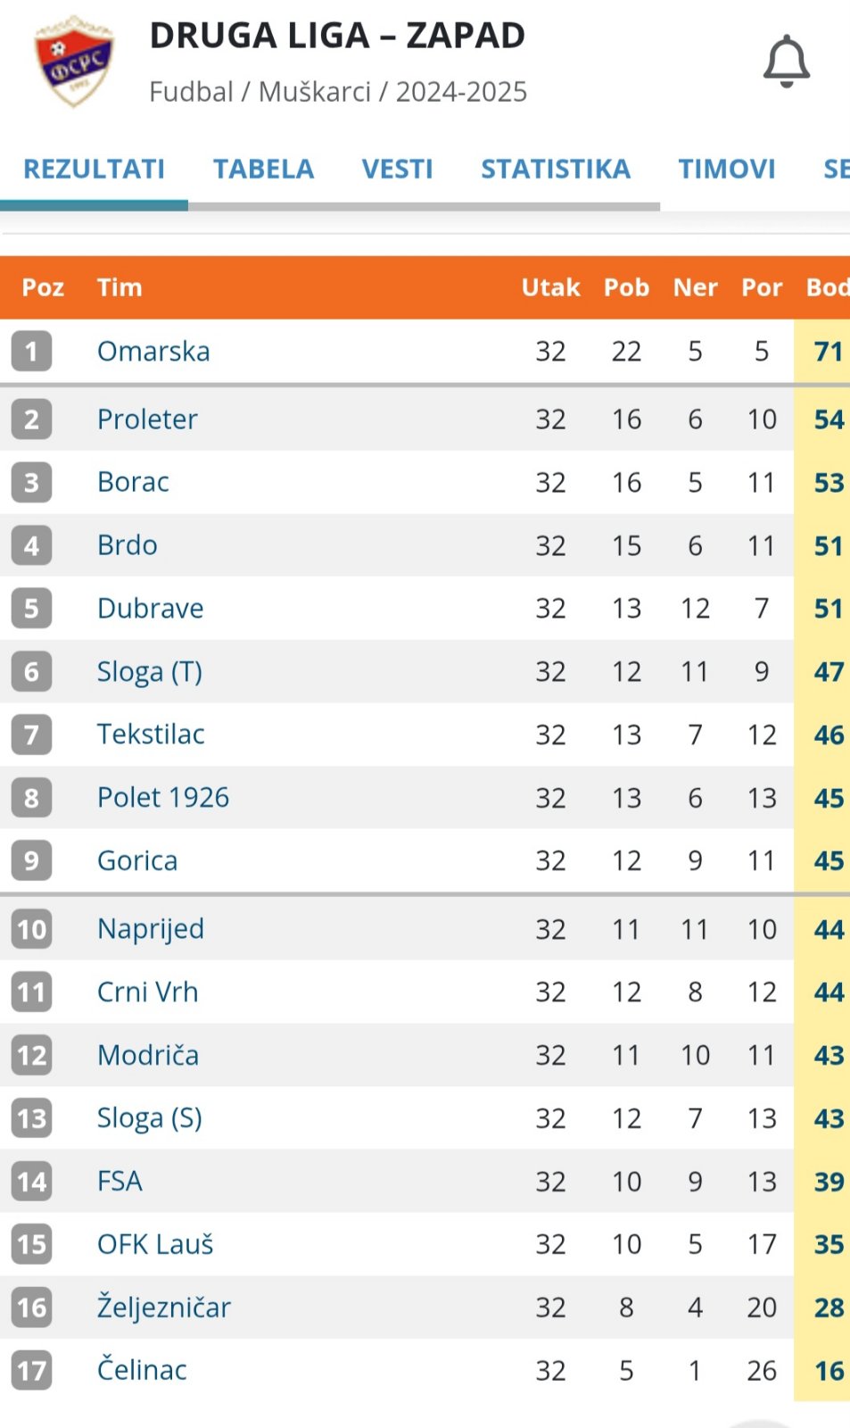Go to the TIMOVI tab
Viewport: 850px width, 1428px height.
727,169
